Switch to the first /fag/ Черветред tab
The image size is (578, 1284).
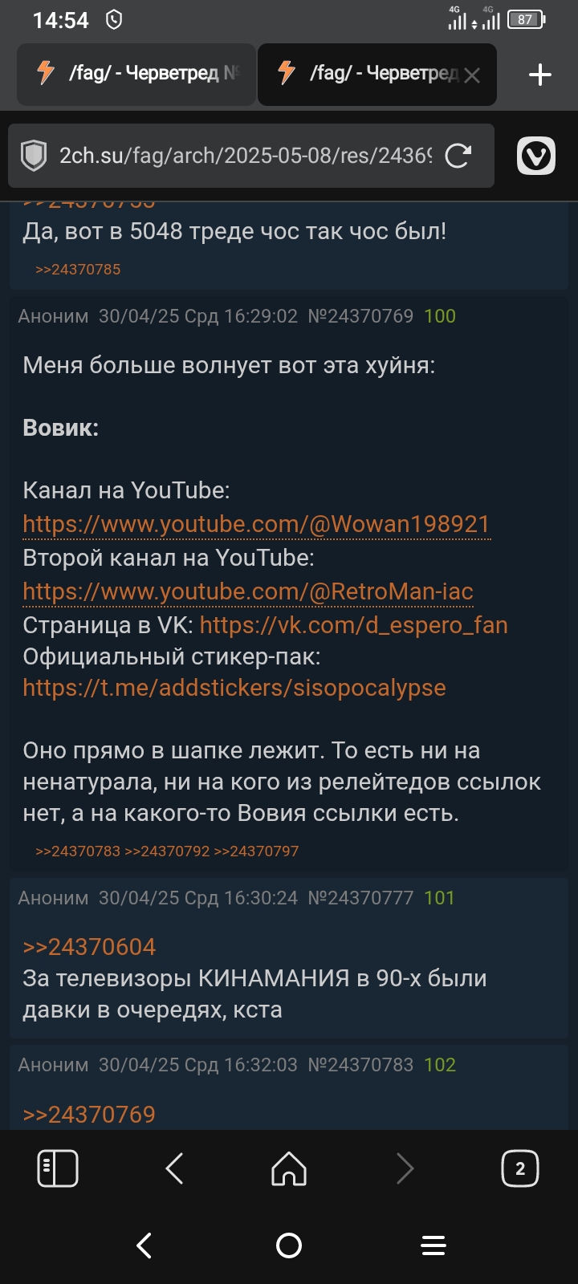click(136, 74)
